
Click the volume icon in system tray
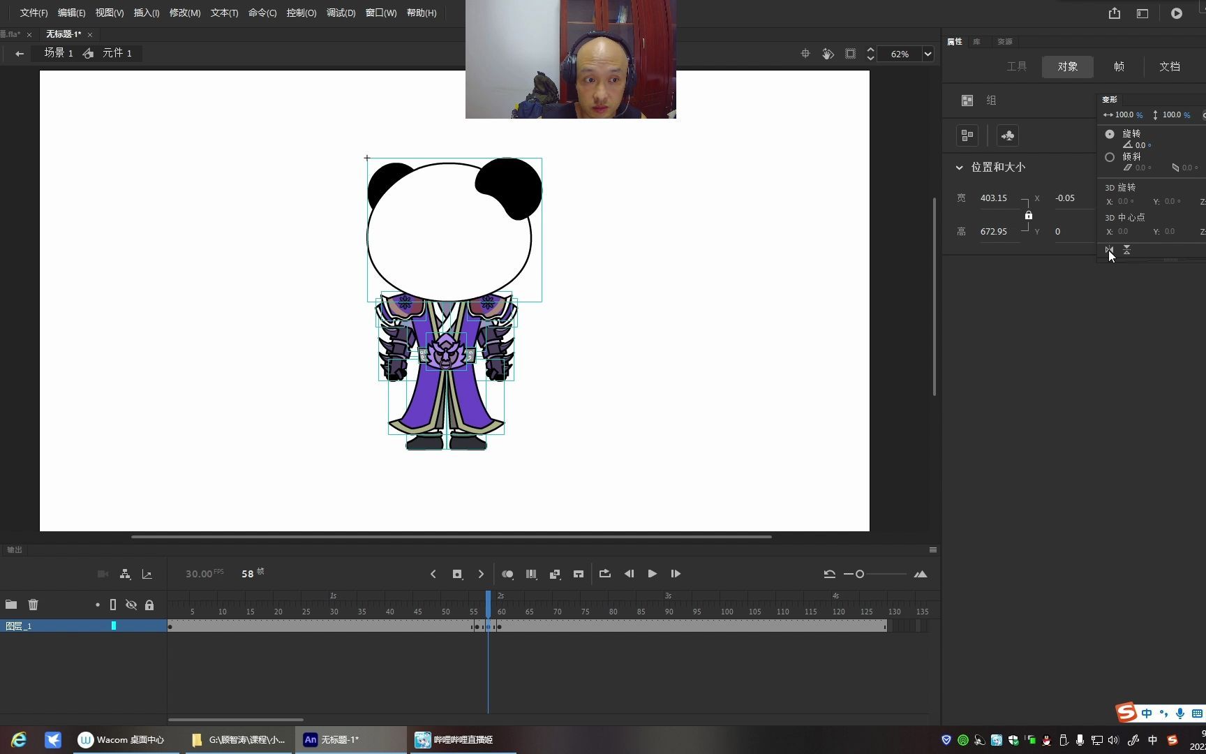pyautogui.click(x=1113, y=740)
